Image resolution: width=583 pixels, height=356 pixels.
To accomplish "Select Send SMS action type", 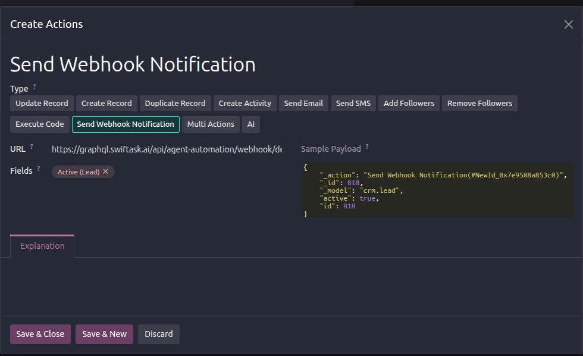I will pyautogui.click(x=353, y=104).
